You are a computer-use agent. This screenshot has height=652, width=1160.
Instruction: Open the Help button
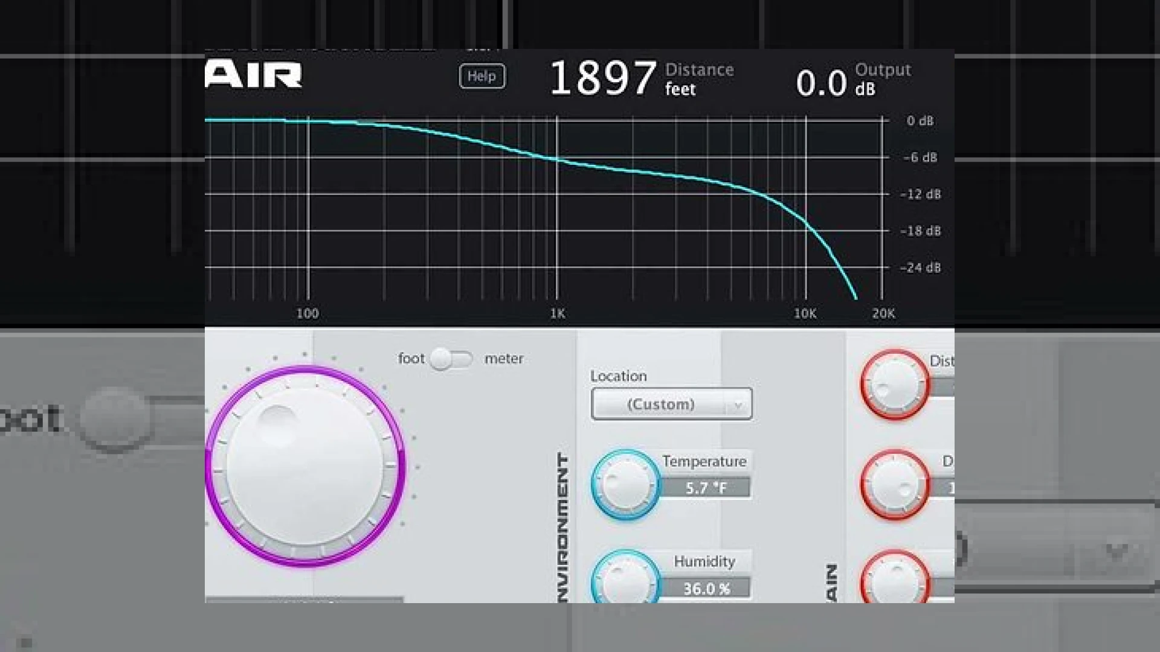coord(482,76)
